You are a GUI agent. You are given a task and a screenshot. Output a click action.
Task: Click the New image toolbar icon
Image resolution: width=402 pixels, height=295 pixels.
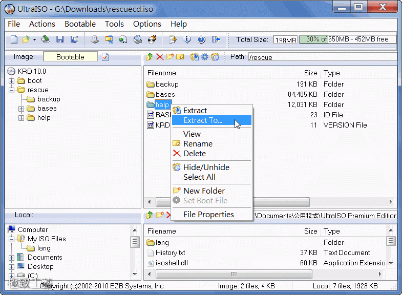(14, 39)
